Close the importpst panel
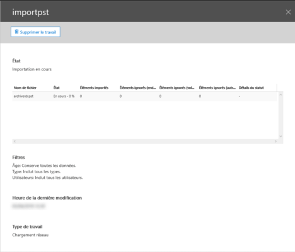 (x=288, y=12)
